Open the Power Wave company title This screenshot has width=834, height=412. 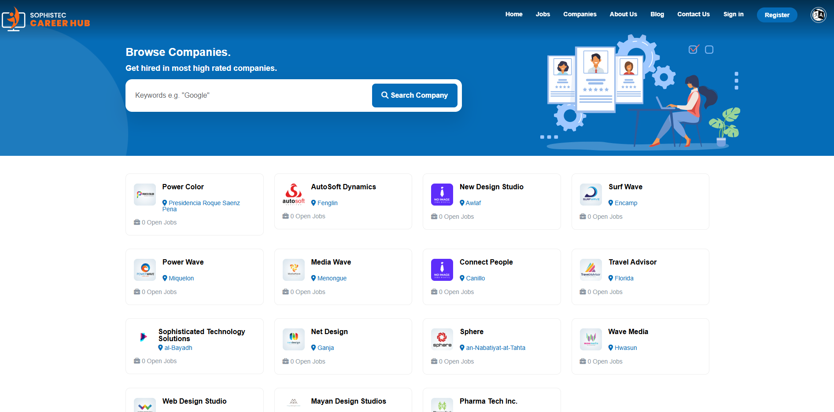pyautogui.click(x=183, y=262)
